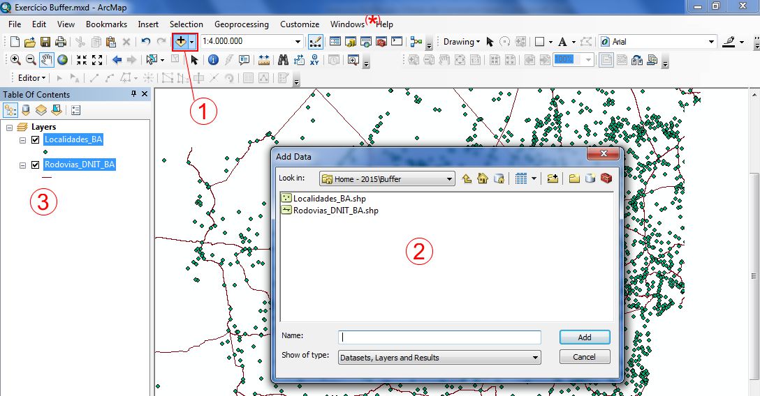Open the Editor dropdown menu

click(31, 78)
